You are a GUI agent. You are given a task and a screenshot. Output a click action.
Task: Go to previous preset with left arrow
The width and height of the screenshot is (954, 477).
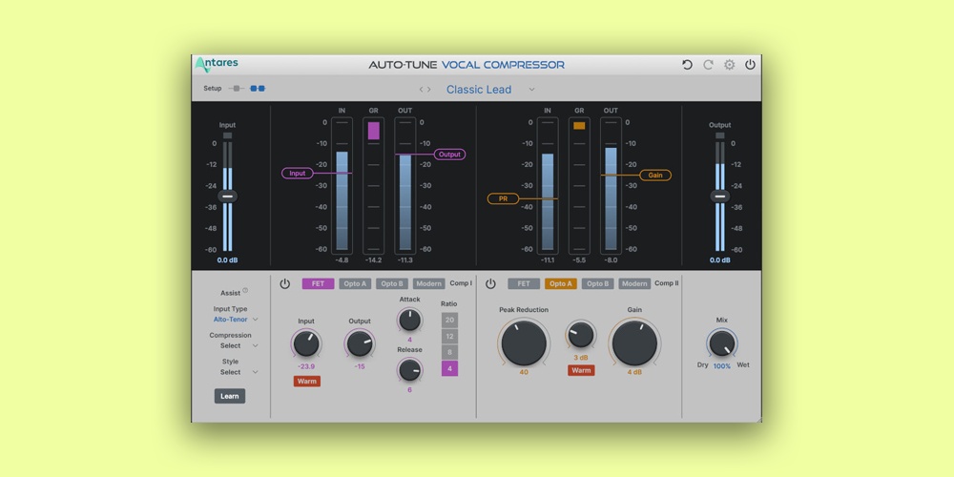[421, 90]
